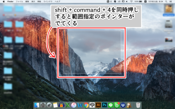Viewport: 175px width, 109px height.
Task: Open Launchpad rocket icon
Action: click(49, 105)
